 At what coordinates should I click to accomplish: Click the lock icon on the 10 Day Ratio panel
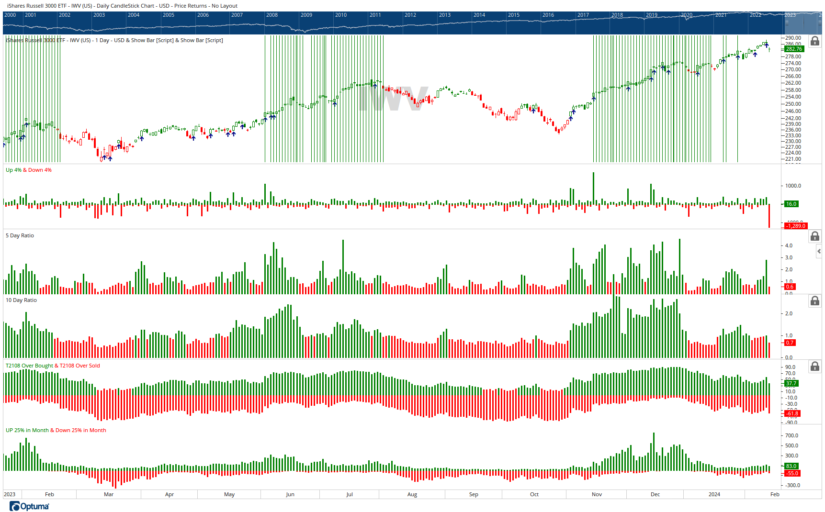point(815,301)
